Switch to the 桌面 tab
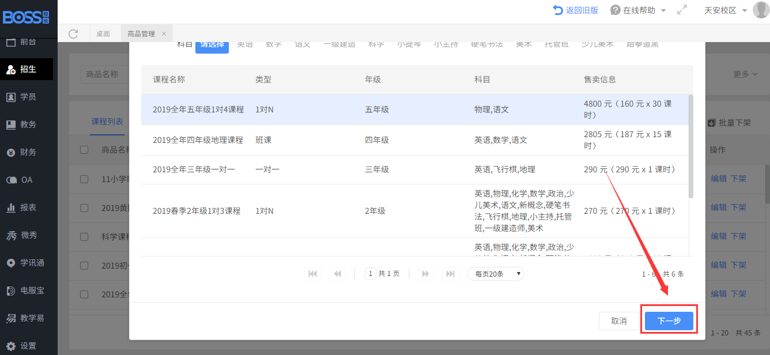 tap(103, 34)
